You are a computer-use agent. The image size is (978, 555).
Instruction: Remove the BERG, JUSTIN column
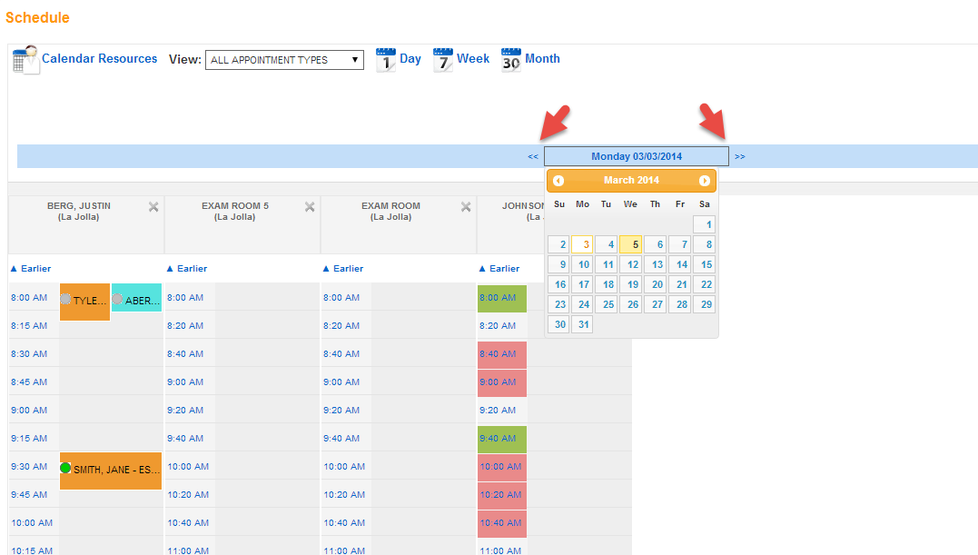coord(153,207)
